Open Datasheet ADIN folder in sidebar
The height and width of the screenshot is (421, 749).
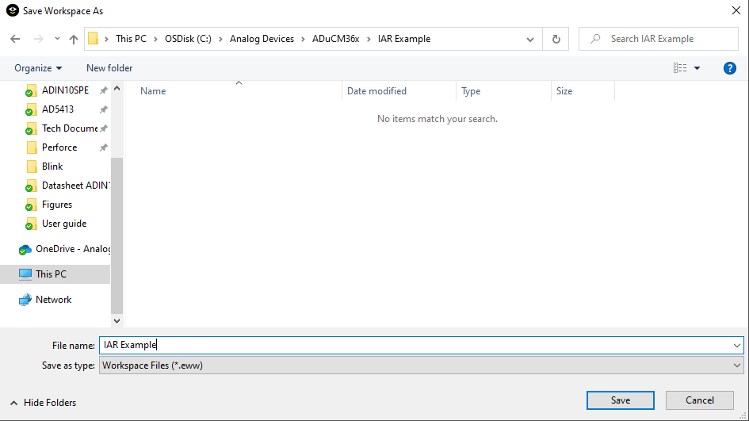75,186
